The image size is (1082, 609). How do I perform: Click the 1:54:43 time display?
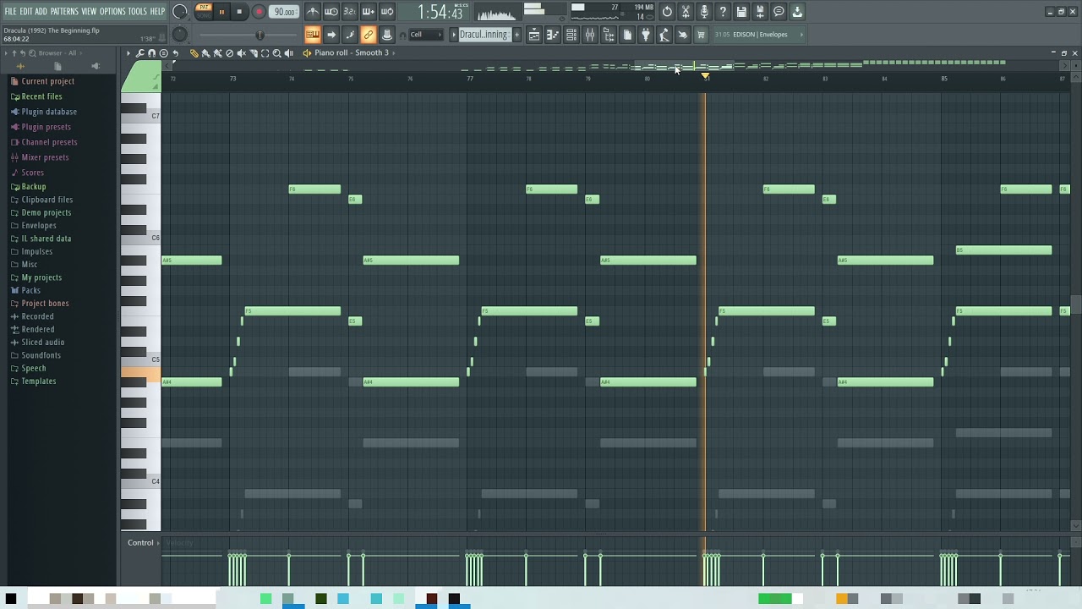[x=440, y=13]
